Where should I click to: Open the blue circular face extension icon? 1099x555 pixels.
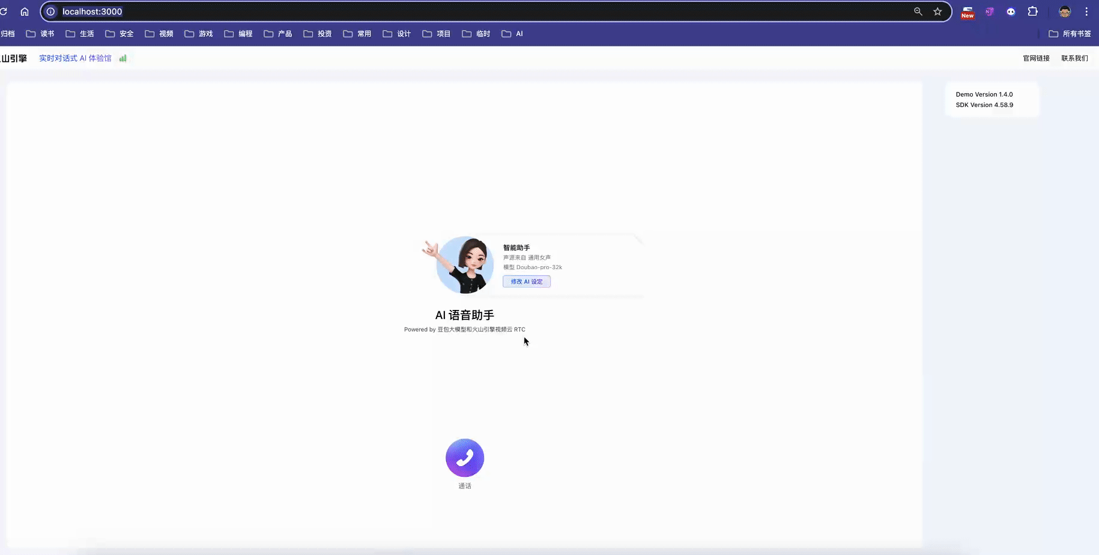pyautogui.click(x=1011, y=11)
